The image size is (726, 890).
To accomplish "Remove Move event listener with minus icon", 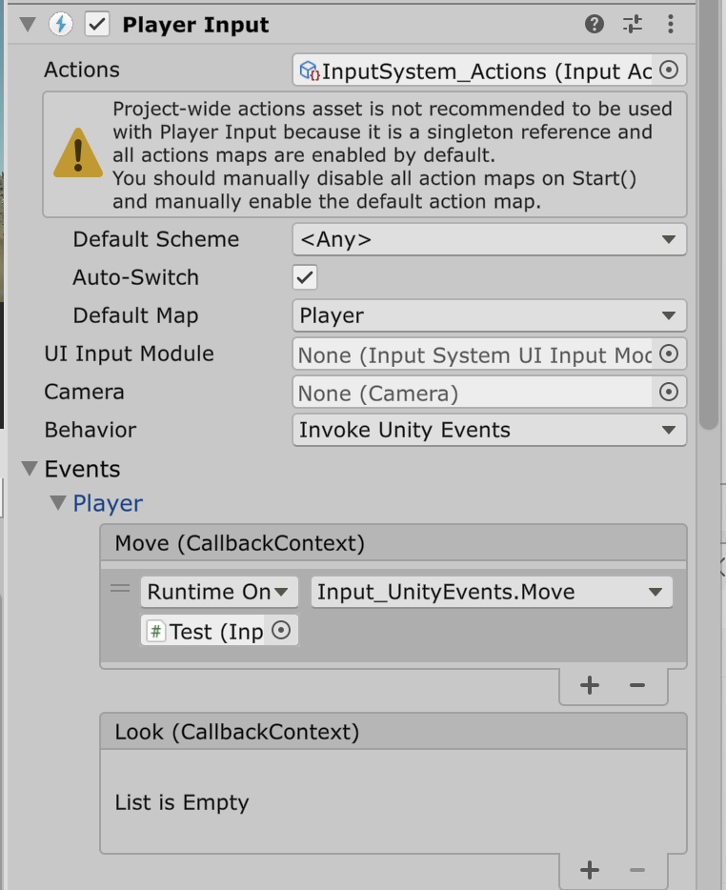I will click(x=637, y=685).
